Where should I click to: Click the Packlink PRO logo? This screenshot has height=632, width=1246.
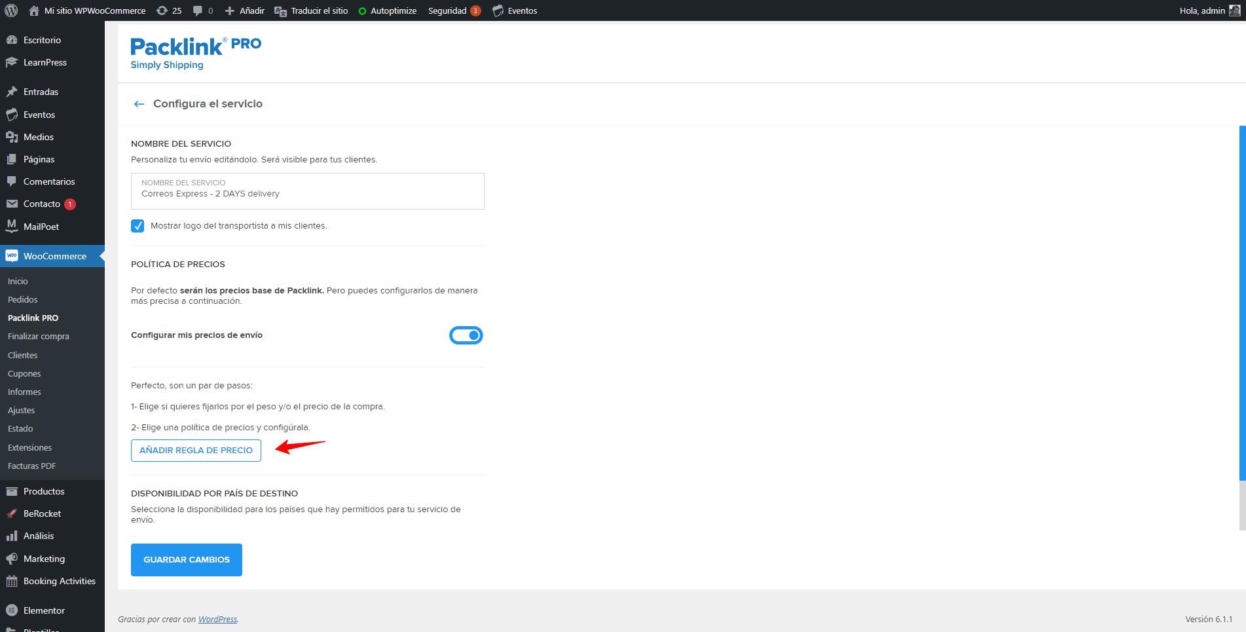[x=196, y=53]
